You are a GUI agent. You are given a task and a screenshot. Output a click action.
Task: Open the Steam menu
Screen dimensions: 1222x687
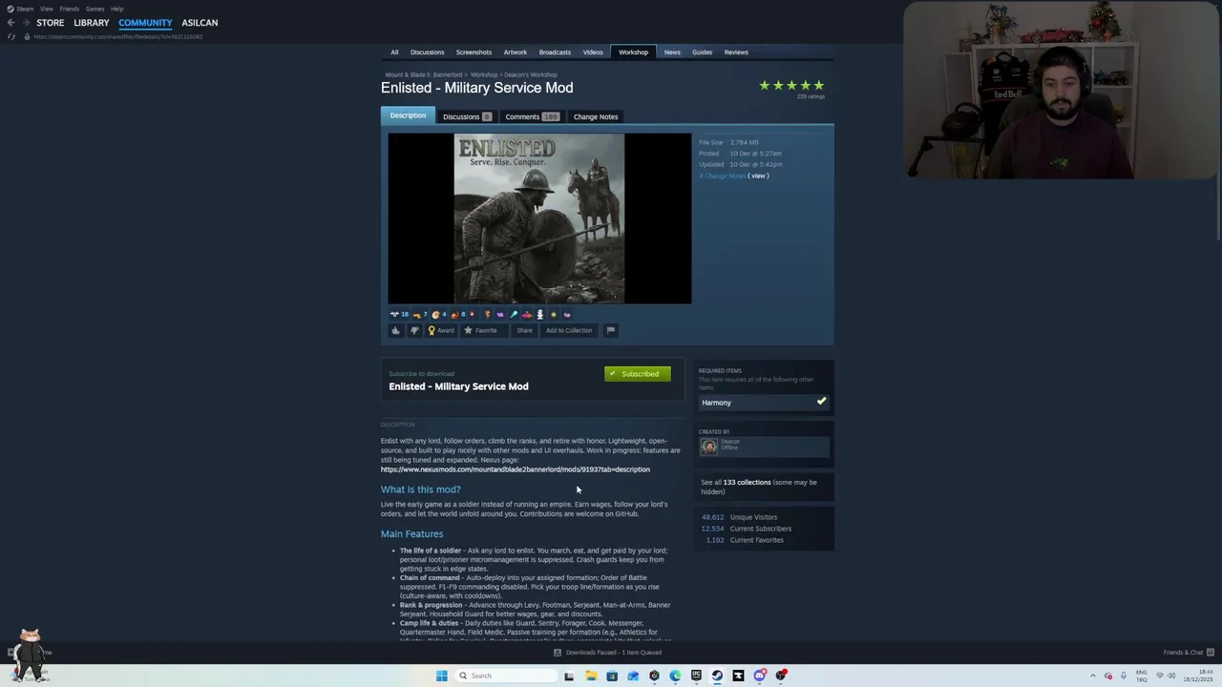coord(21,9)
